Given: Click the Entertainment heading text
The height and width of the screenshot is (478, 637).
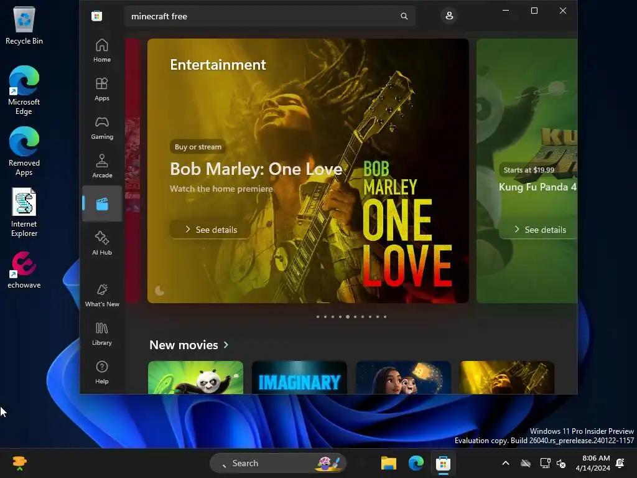Looking at the screenshot, I should pos(218,65).
